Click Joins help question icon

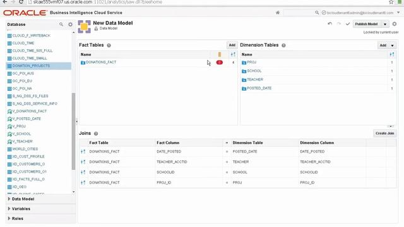pyautogui.click(x=96, y=134)
